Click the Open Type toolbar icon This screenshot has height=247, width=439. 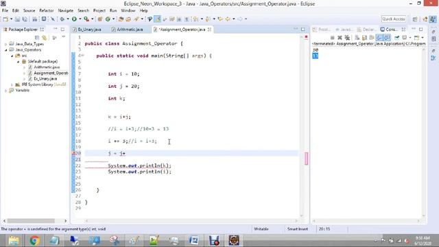[x=121, y=19]
